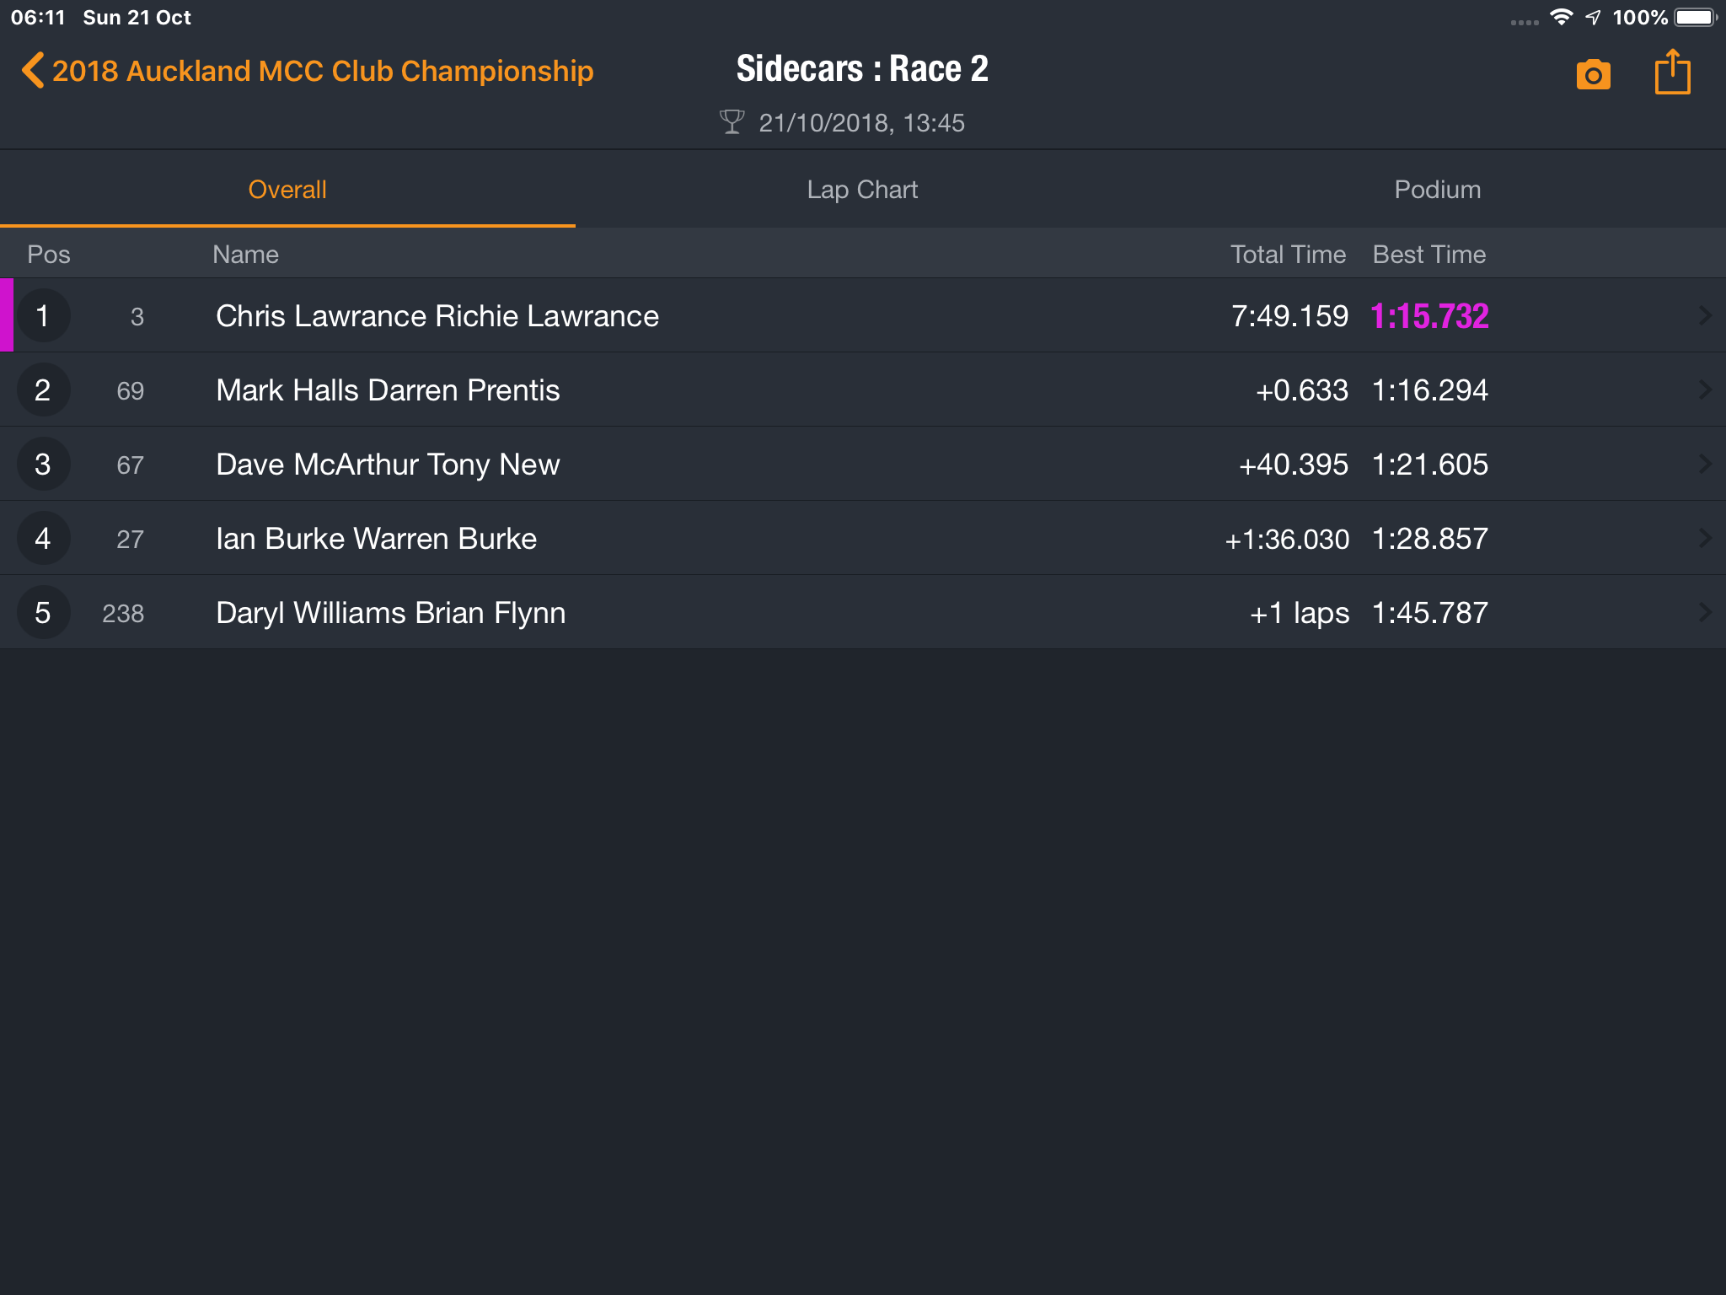The height and width of the screenshot is (1295, 1726).
Task: Switch to the Podium tab
Action: pyautogui.click(x=1438, y=190)
